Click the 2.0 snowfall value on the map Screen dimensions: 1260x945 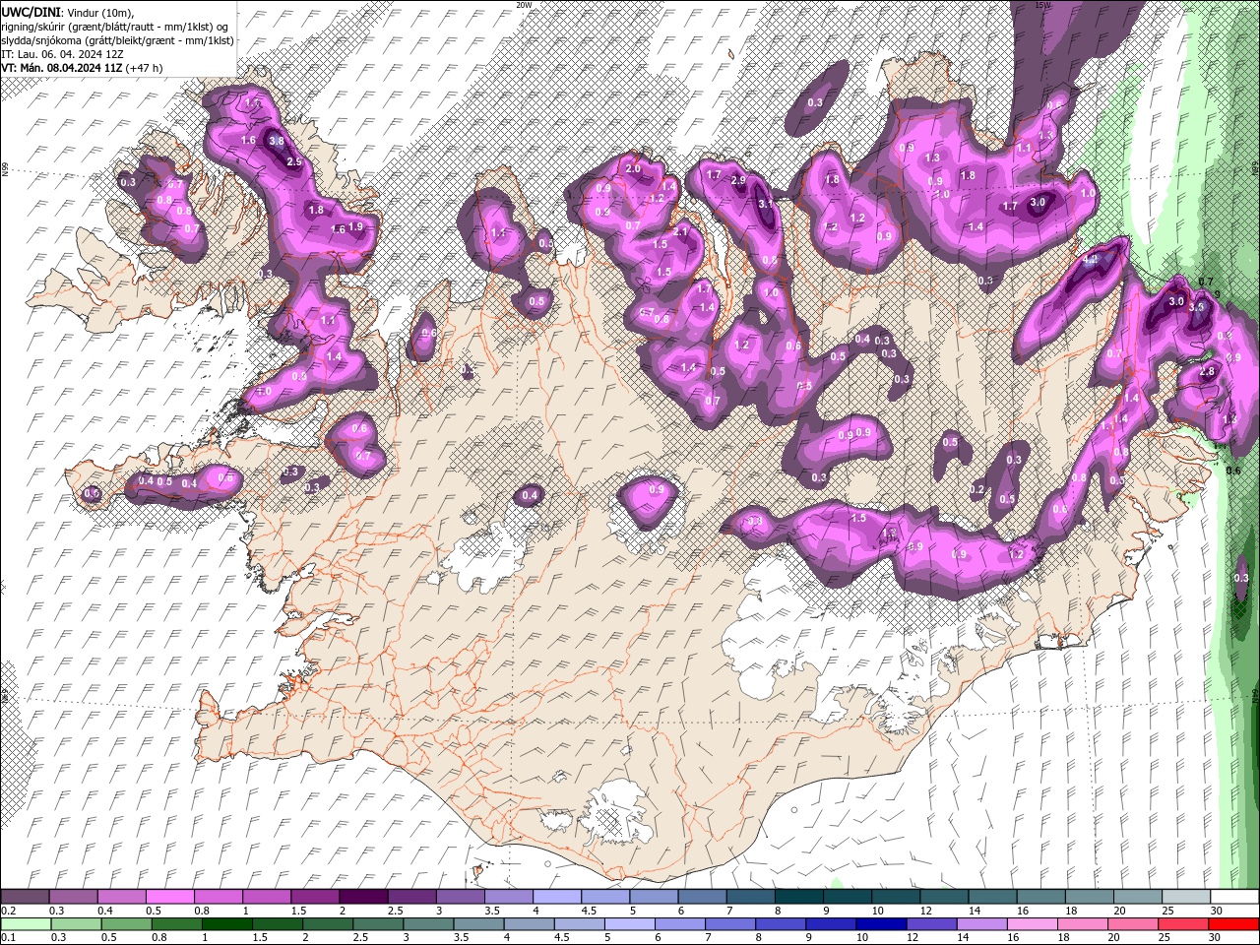pyautogui.click(x=633, y=168)
